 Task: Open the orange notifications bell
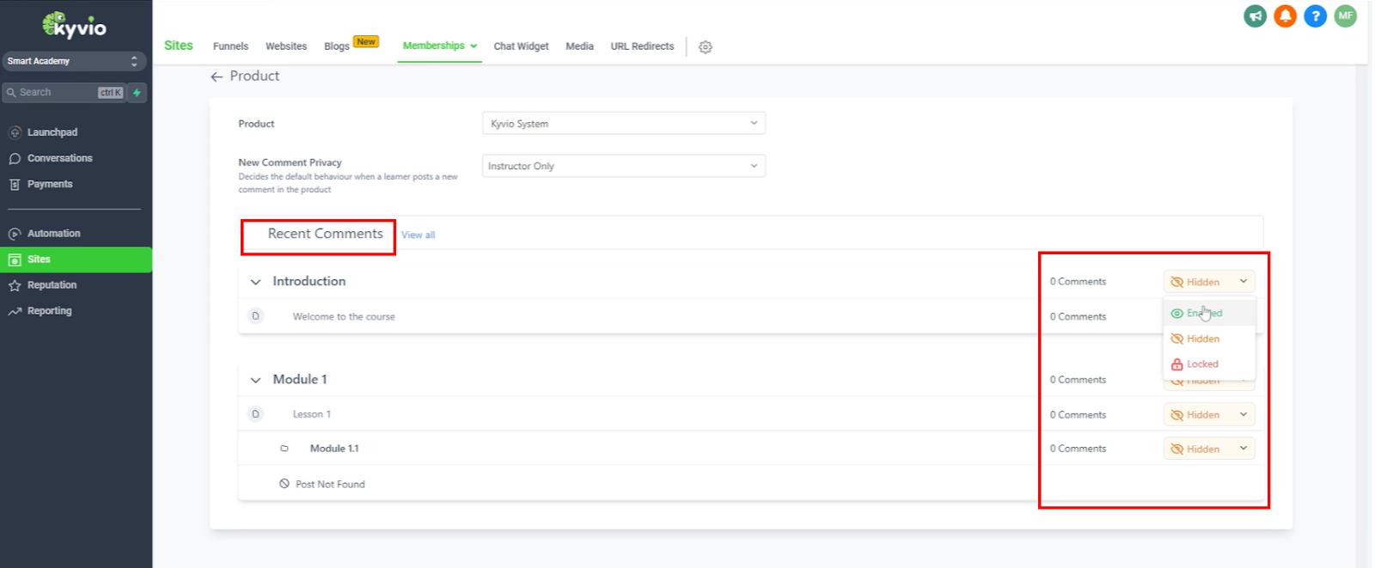point(1285,16)
